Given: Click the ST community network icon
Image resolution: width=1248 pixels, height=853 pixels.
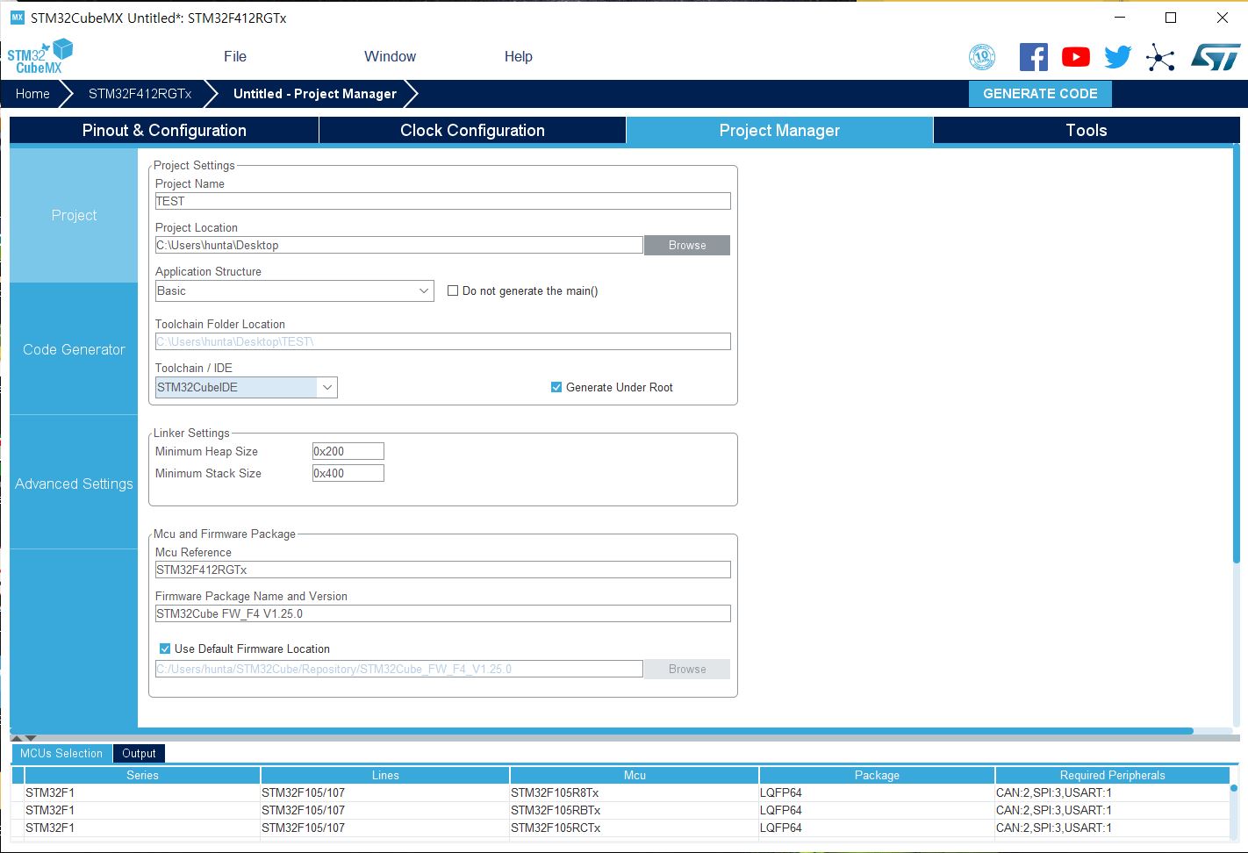Looking at the screenshot, I should (1160, 58).
